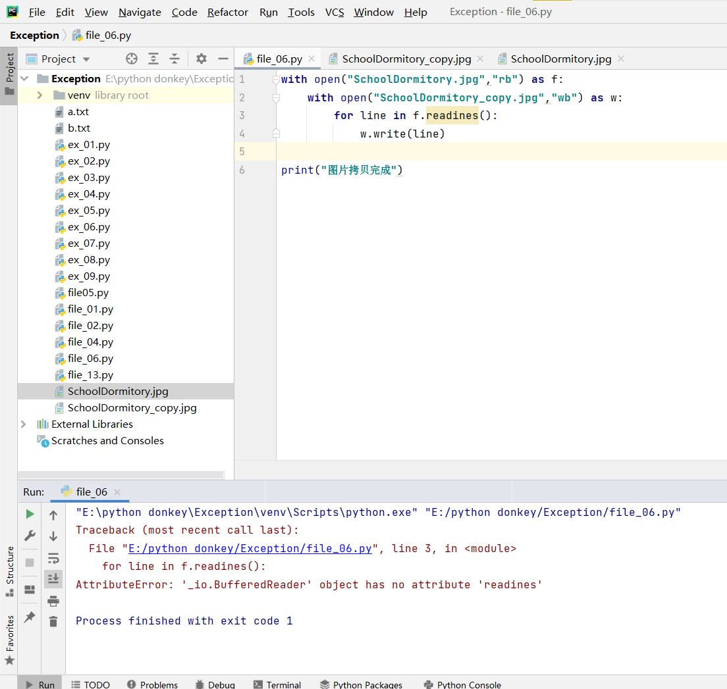Image resolution: width=727 pixels, height=689 pixels.
Task: Click the up arrow in Run console
Action: click(x=53, y=515)
